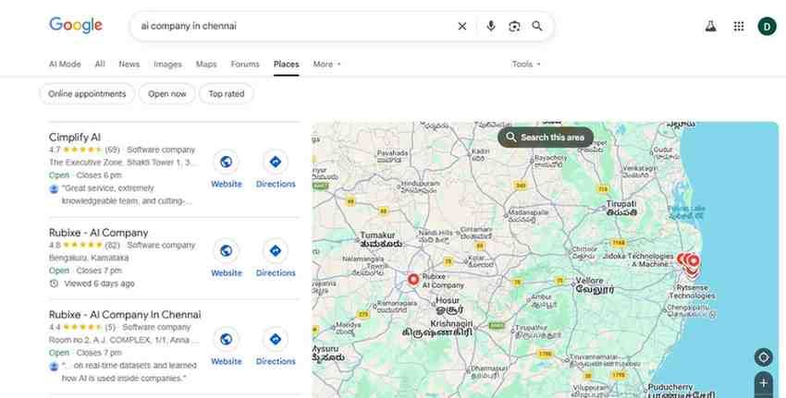Toggle the Top rated filter
Viewport: 786px width, 398px height.
pos(226,93)
